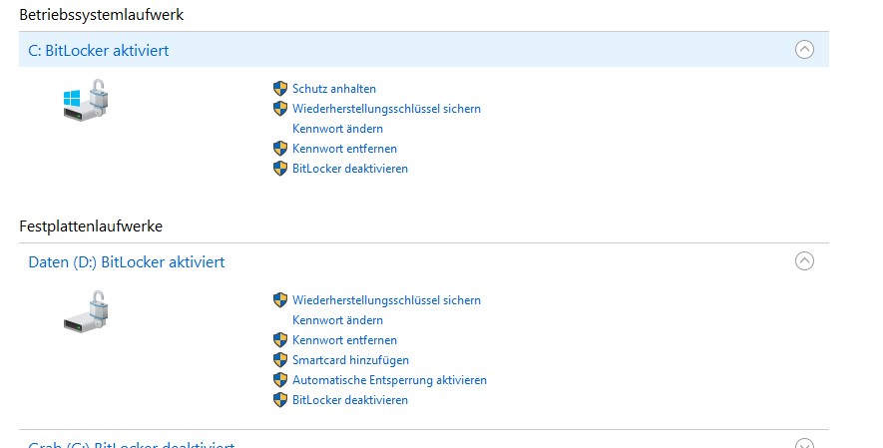Viewport: 883px width, 448px height.
Task: Collapse the Daten (D:) section chevron
Action: (x=804, y=261)
